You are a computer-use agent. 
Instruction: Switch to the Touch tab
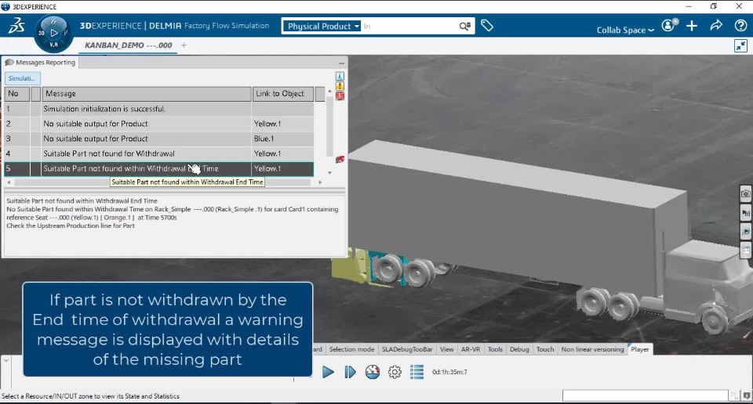pos(545,349)
